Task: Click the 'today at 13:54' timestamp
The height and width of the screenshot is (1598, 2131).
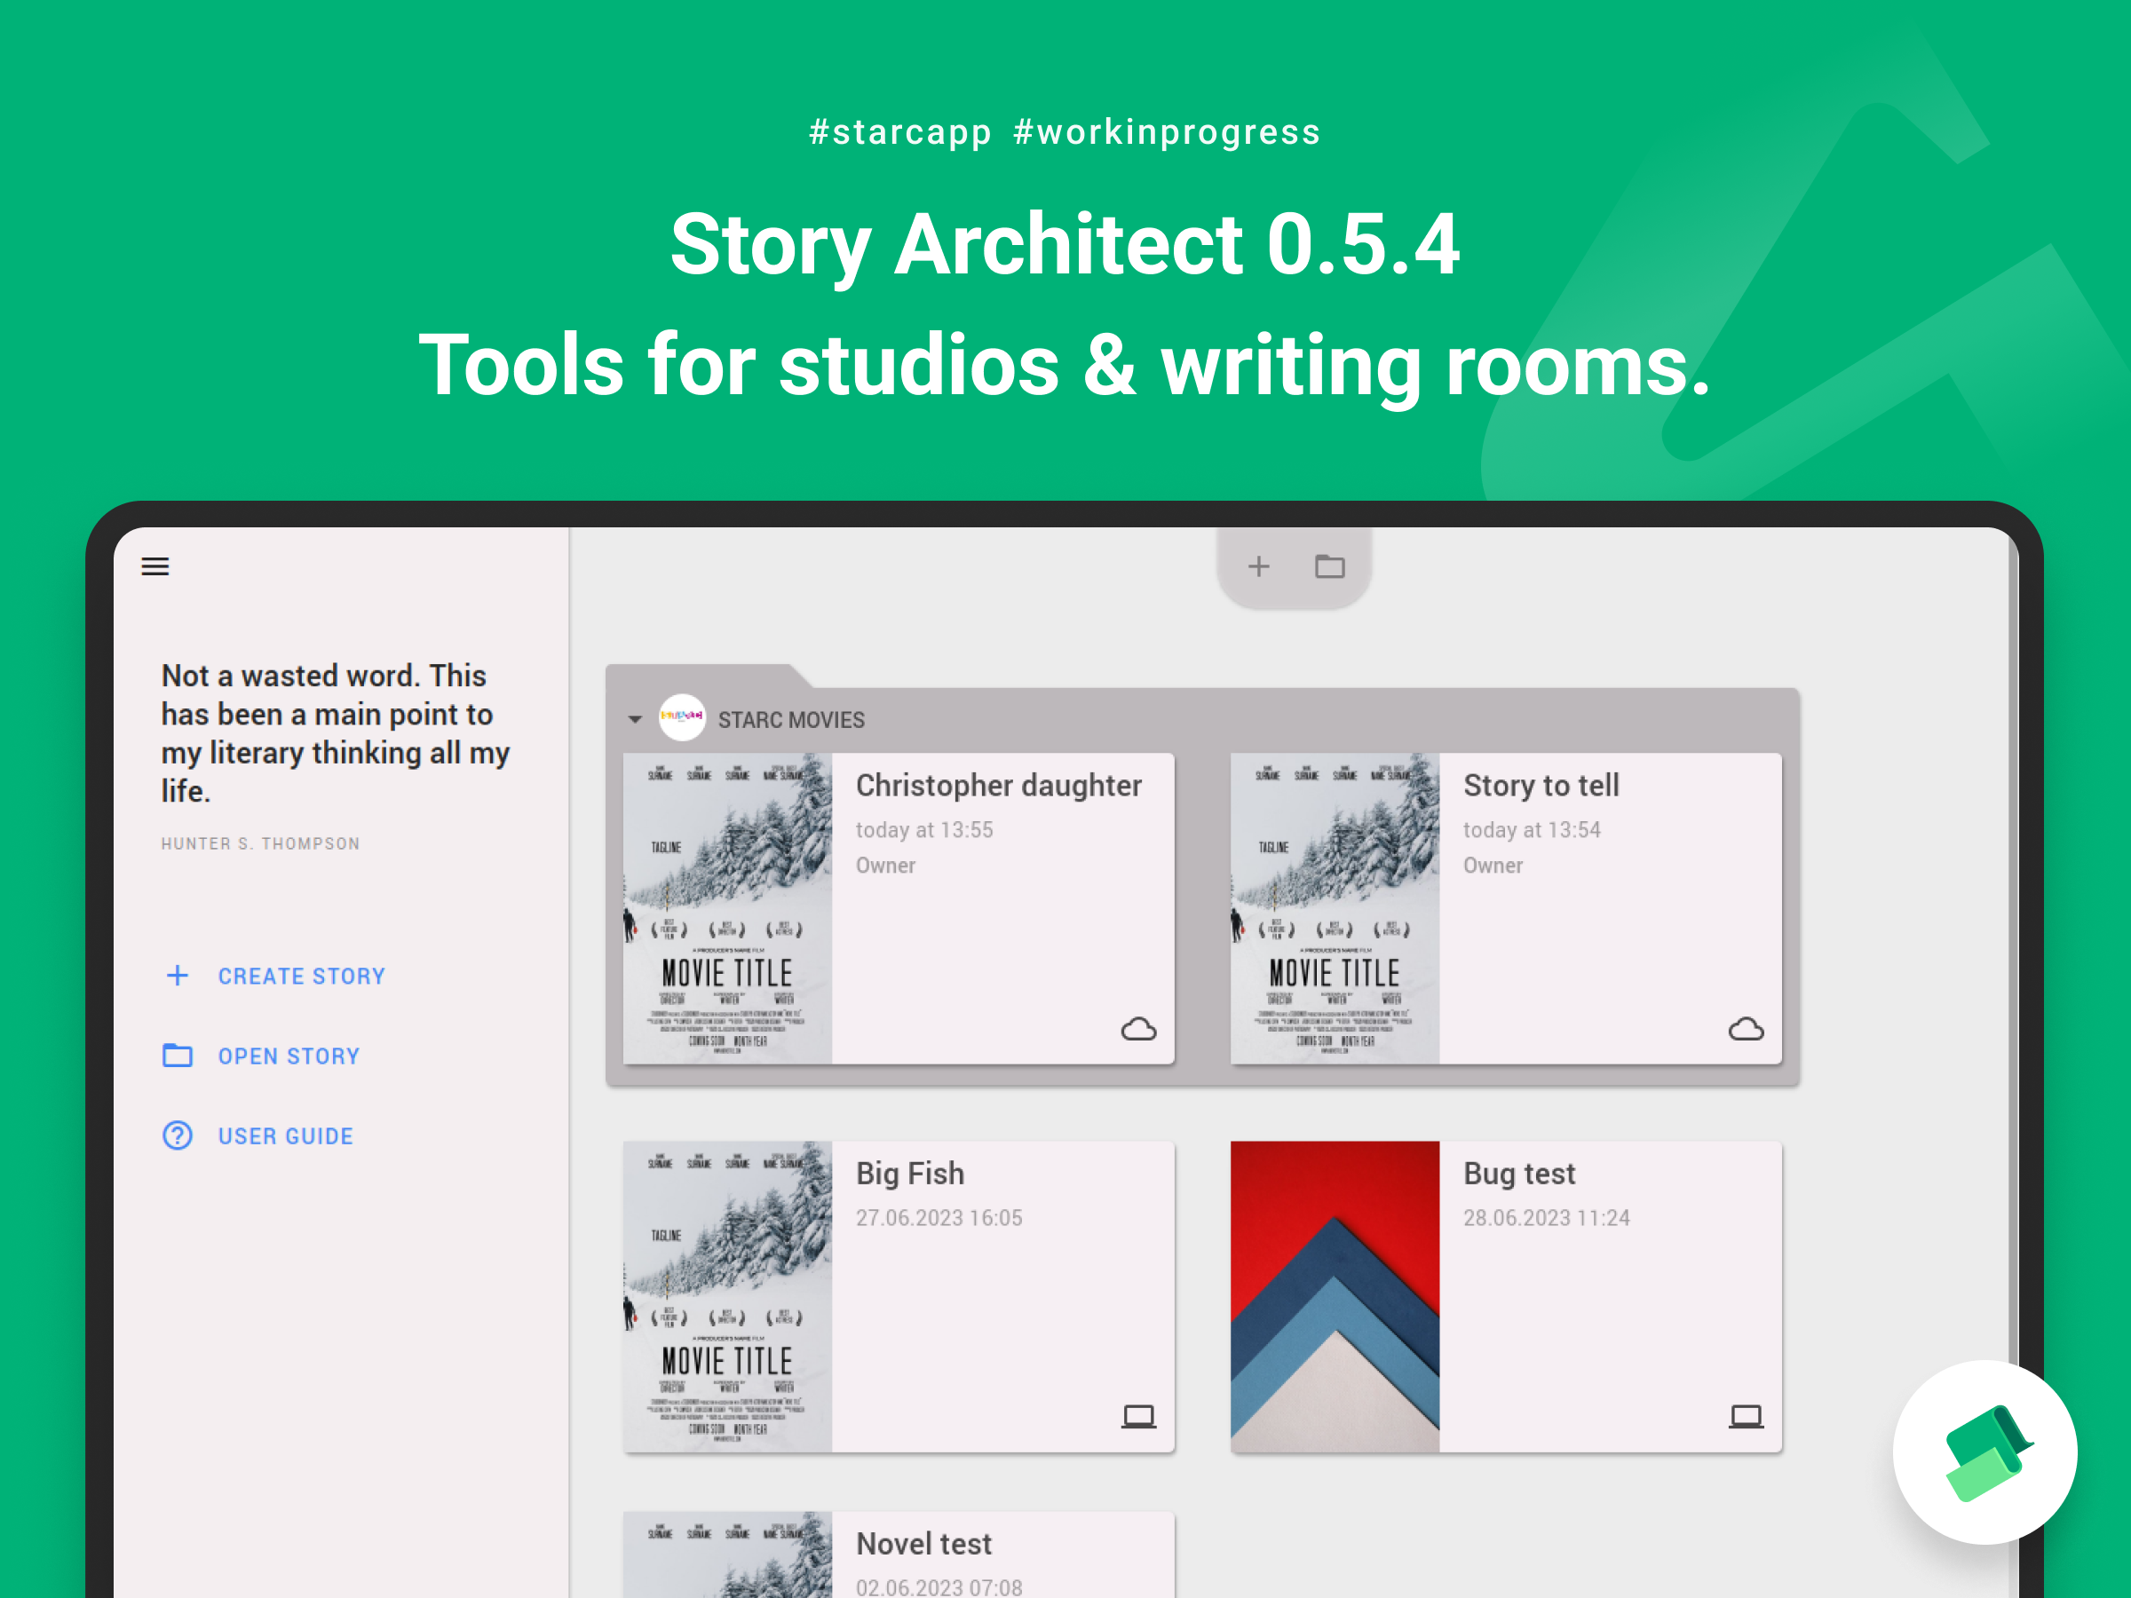Action: tap(1532, 829)
